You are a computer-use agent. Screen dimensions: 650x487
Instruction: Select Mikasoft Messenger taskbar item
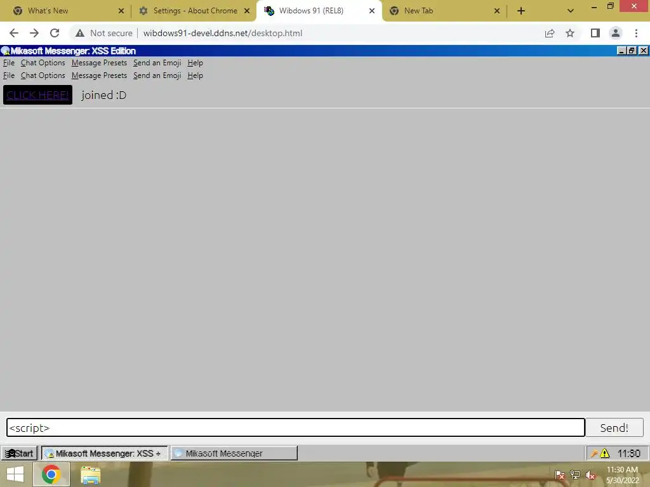[x=234, y=453]
